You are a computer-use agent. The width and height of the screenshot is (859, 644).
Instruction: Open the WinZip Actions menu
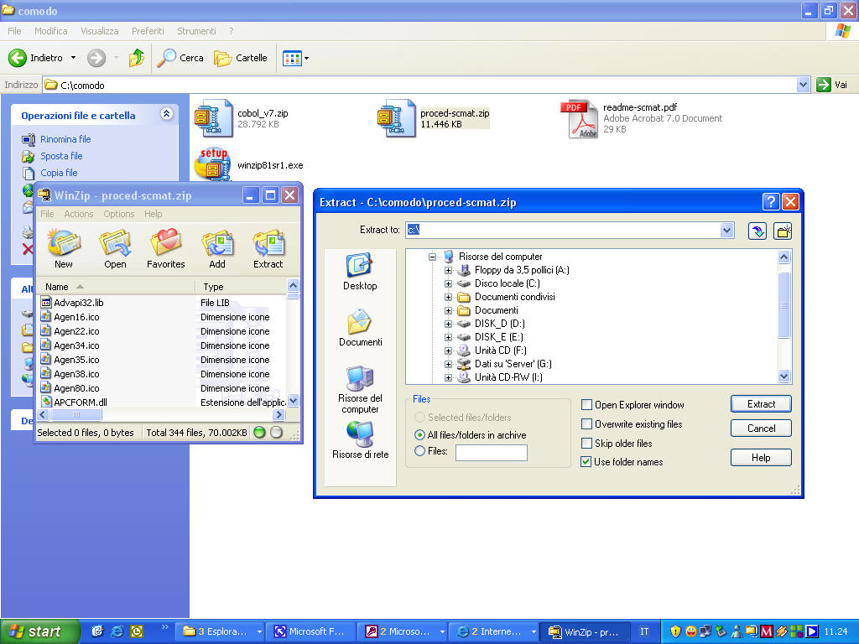(x=78, y=214)
